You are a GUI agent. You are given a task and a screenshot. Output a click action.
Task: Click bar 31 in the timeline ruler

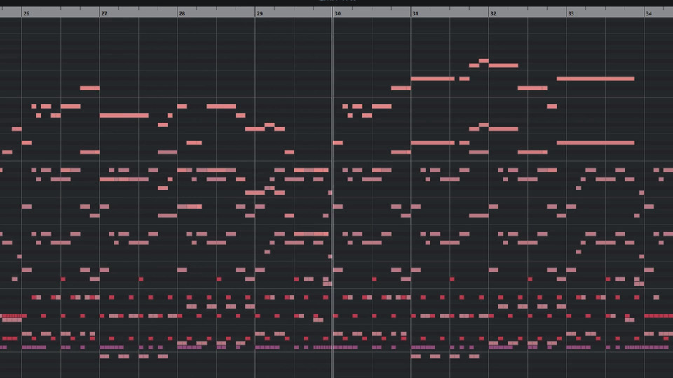(416, 14)
